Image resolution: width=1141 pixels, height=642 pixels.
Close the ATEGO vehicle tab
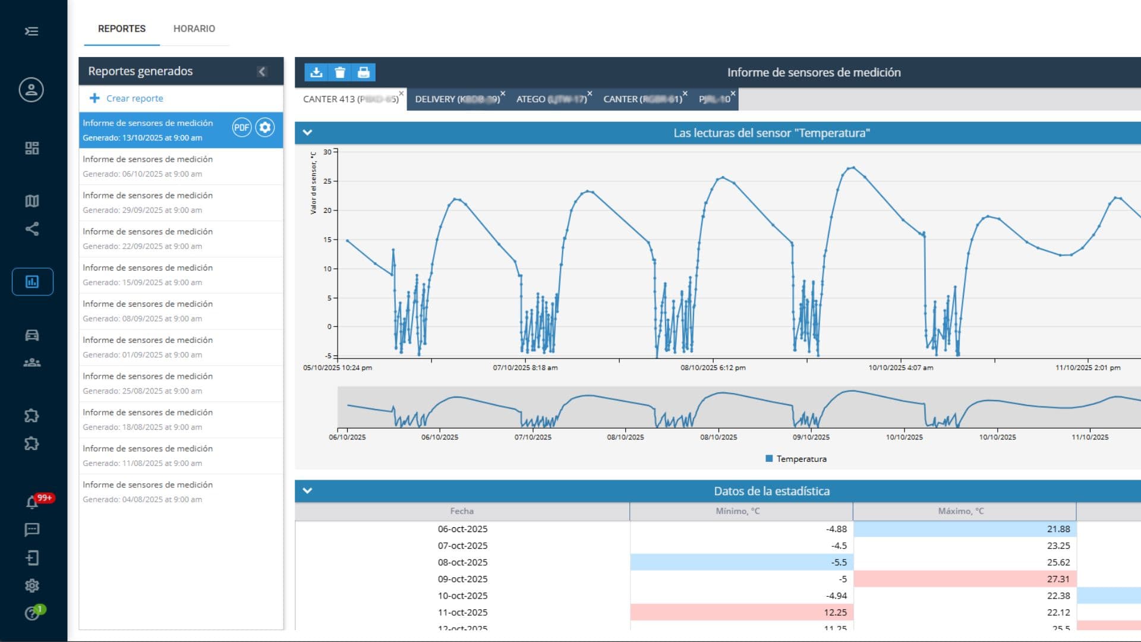tap(590, 93)
